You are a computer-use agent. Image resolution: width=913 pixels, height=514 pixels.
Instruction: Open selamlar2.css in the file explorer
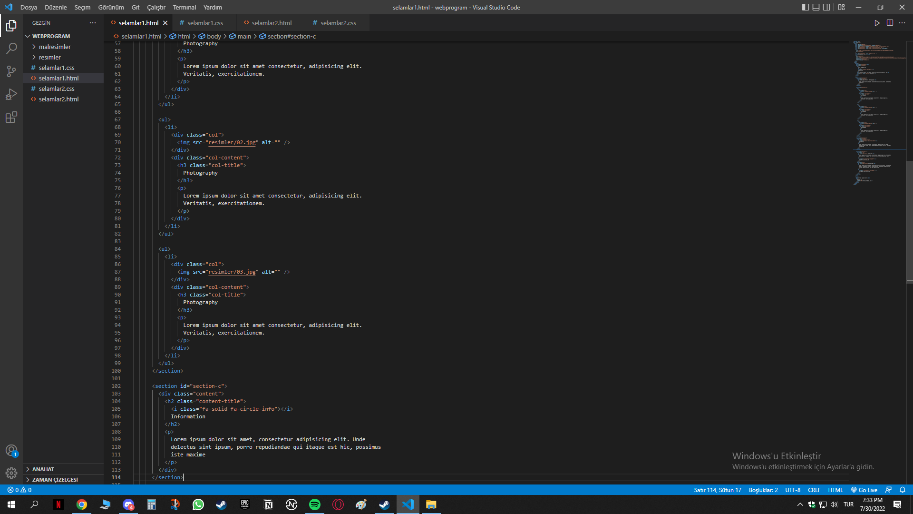click(63, 89)
